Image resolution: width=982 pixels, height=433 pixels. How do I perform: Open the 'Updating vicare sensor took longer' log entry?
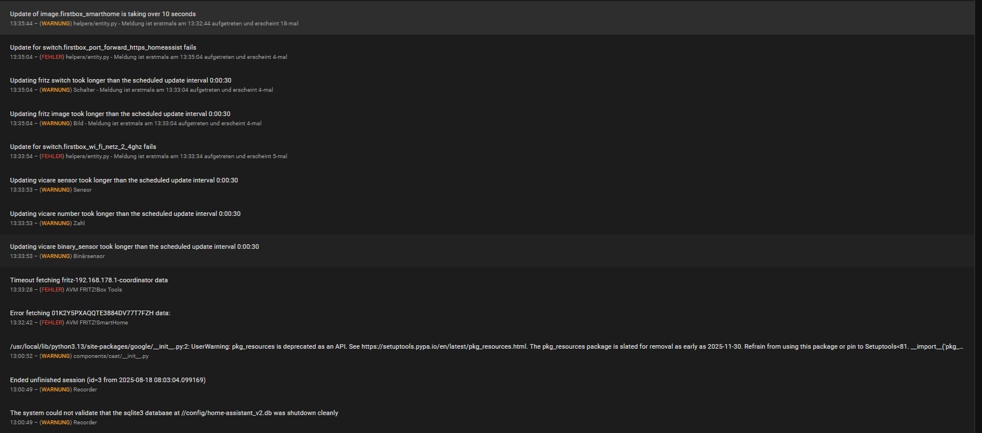coord(487,185)
